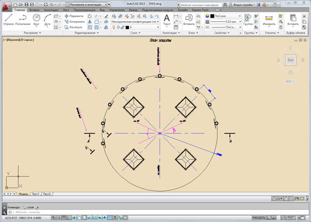The image size is (311, 222).
Task: Select the Полилиния (Polyline) tool
Action: click(x=22, y=20)
